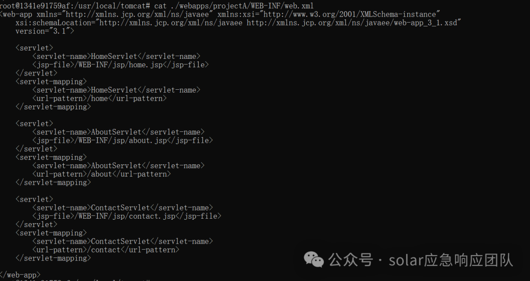This screenshot has width=530, height=281.
Task: Click the cat web.xml command text
Action: pyautogui.click(x=234, y=6)
